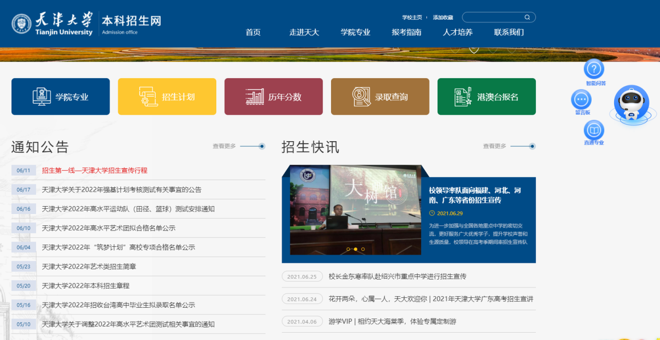The image size is (660, 340).
Task: Click the 05/23 date tag
Action: tap(23, 266)
